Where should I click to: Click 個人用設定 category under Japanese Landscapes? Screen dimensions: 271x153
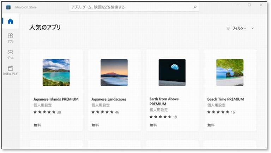pos(101,105)
